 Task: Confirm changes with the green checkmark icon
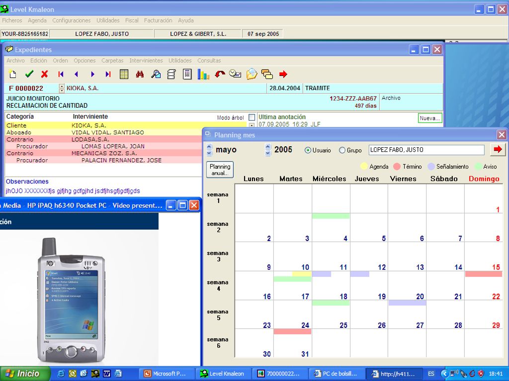tap(29, 74)
